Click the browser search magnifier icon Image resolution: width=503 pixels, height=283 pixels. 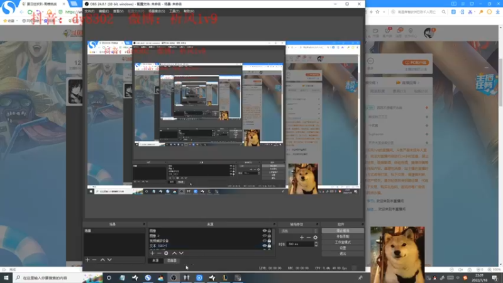point(444,12)
